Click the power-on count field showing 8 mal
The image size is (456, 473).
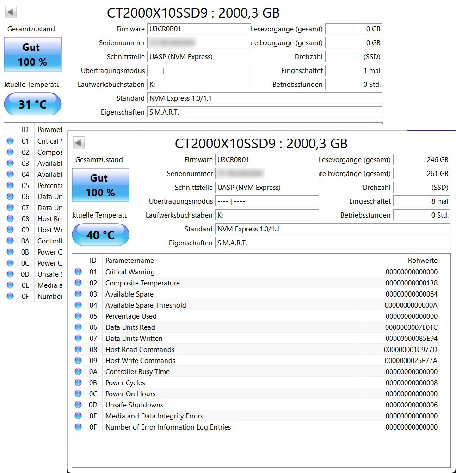point(421,201)
